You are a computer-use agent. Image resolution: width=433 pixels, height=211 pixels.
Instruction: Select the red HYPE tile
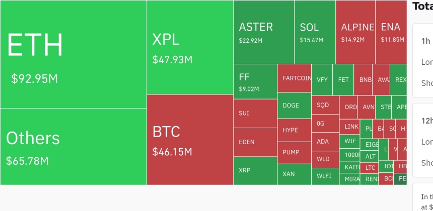coord(295,130)
